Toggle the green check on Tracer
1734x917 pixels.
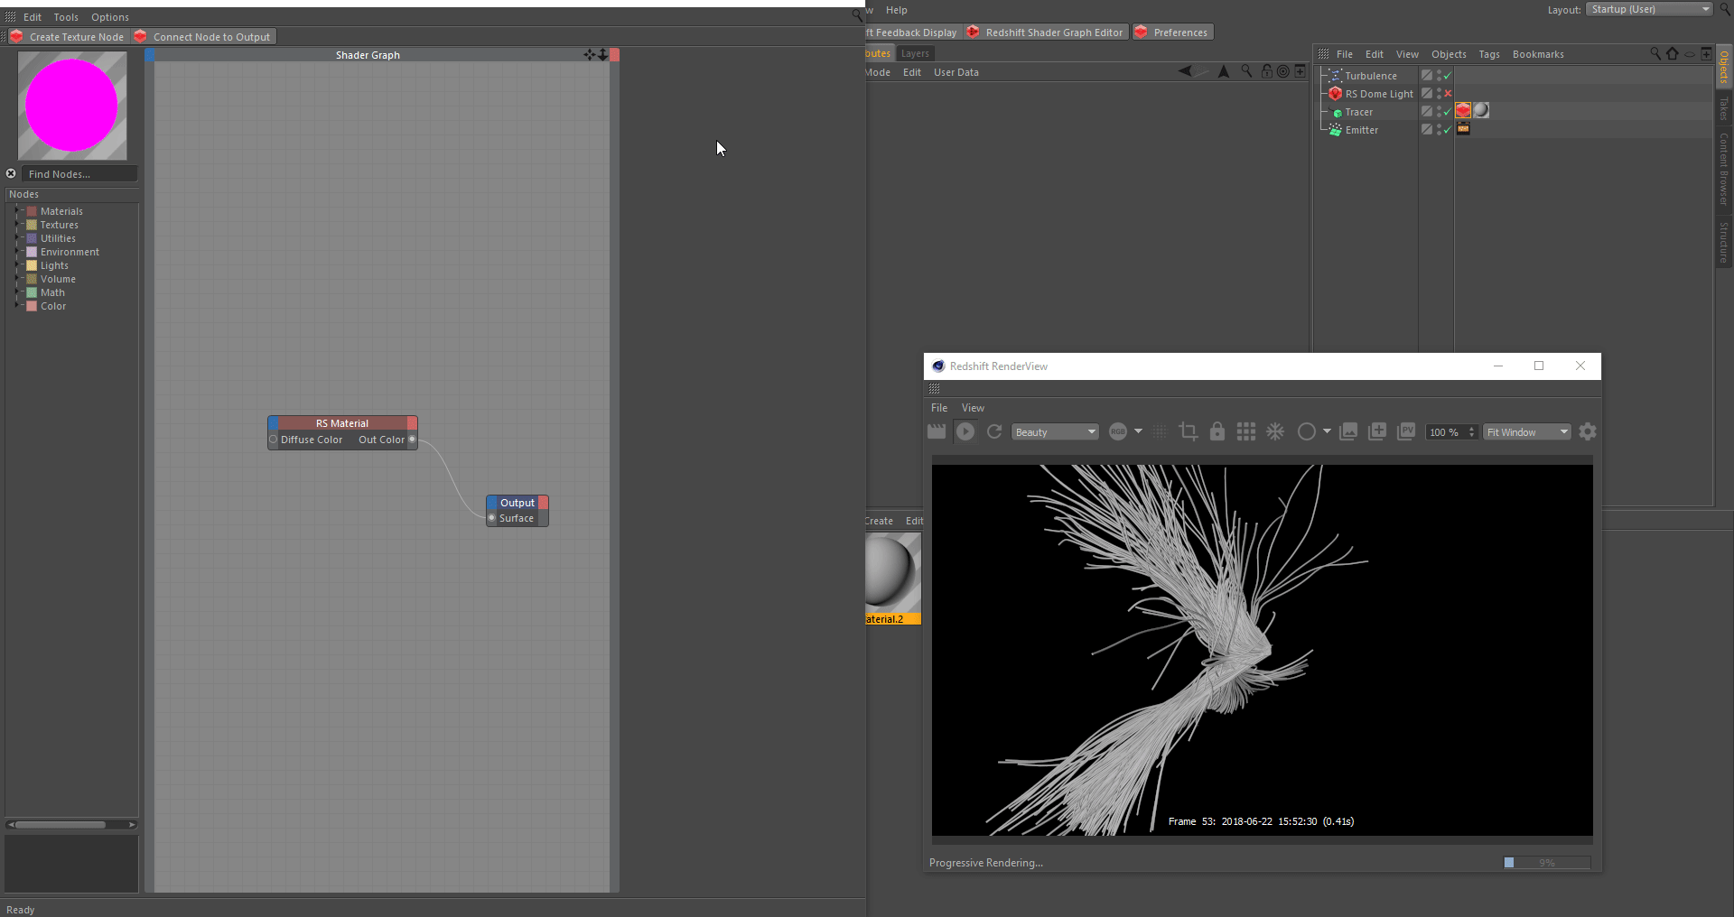1448,112
